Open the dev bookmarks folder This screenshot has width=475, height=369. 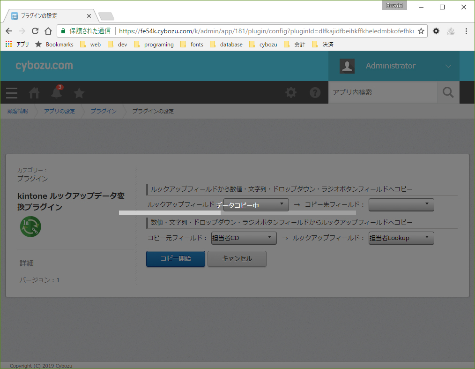118,44
